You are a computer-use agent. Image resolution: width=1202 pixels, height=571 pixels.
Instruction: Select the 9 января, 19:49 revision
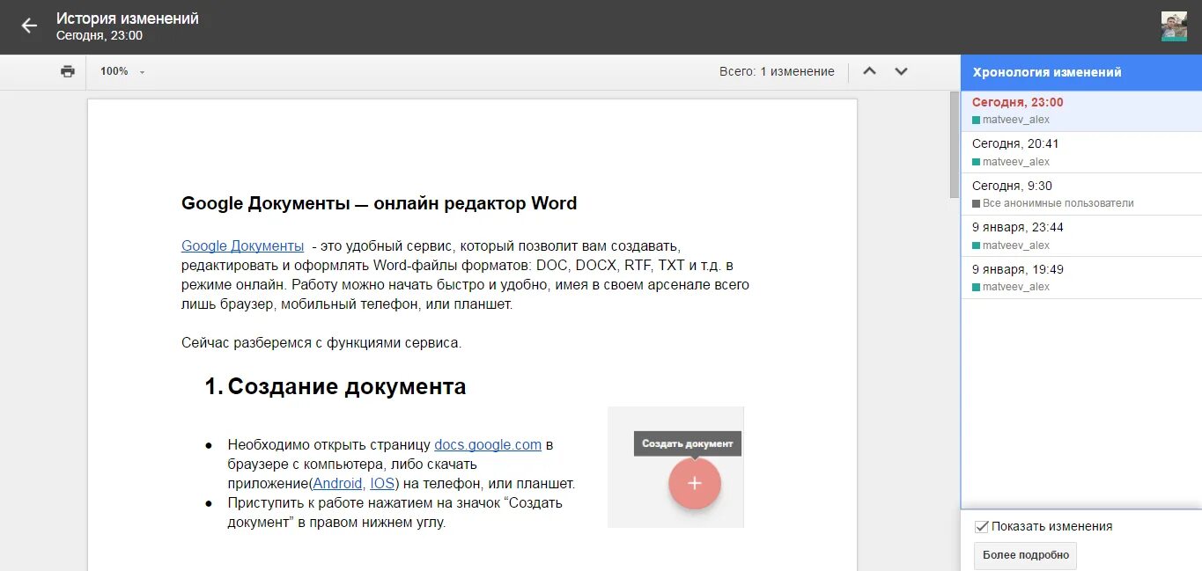(1081, 277)
